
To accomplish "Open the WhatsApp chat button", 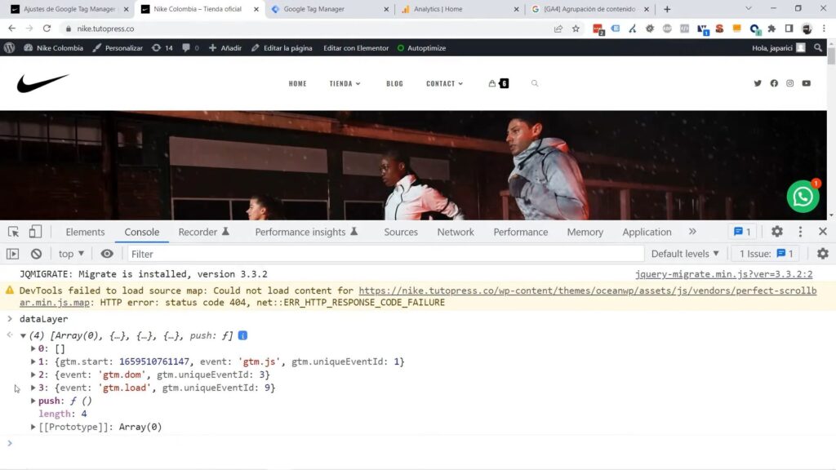I will pos(803,196).
